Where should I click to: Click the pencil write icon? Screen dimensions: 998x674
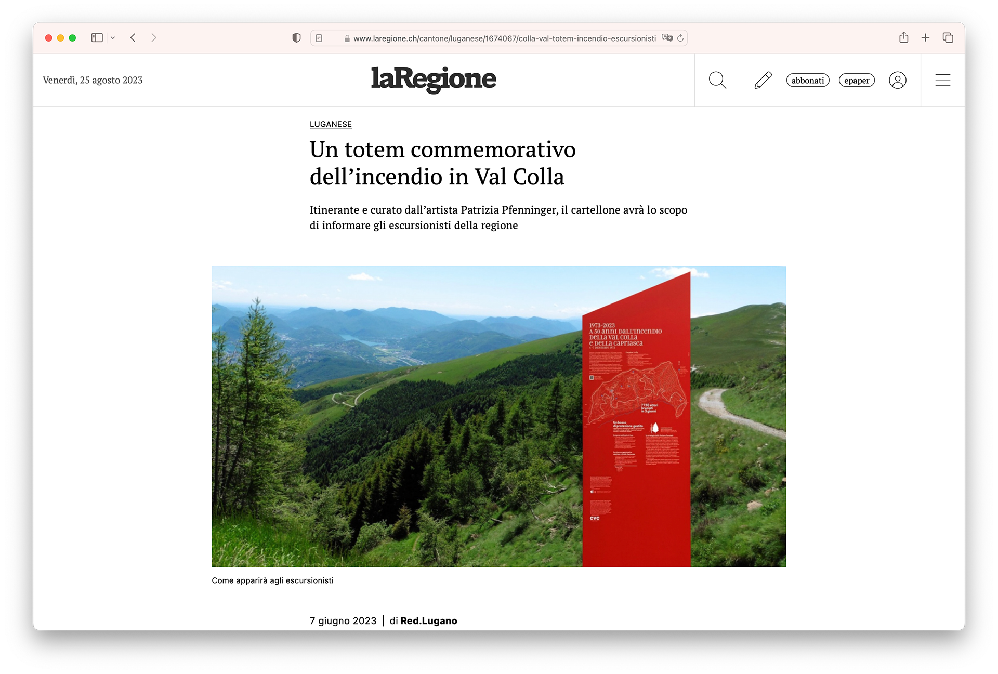pyautogui.click(x=763, y=80)
